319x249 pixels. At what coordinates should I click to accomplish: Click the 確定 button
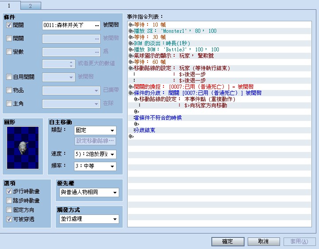tap(228, 241)
